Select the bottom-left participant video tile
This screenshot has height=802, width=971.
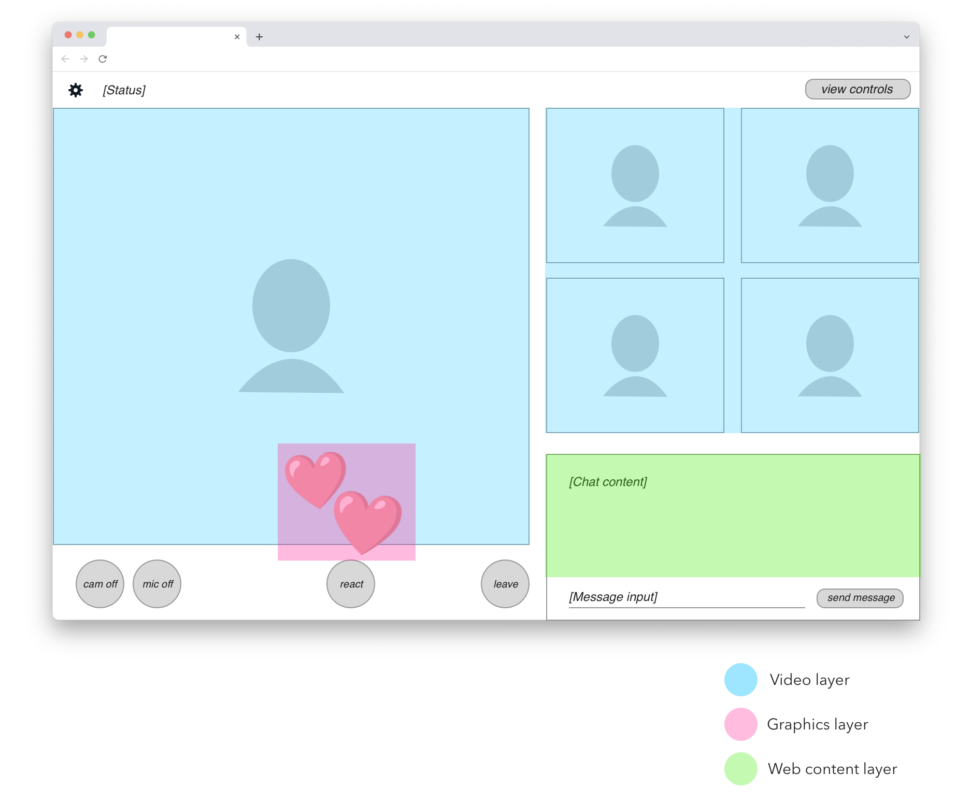[635, 355]
